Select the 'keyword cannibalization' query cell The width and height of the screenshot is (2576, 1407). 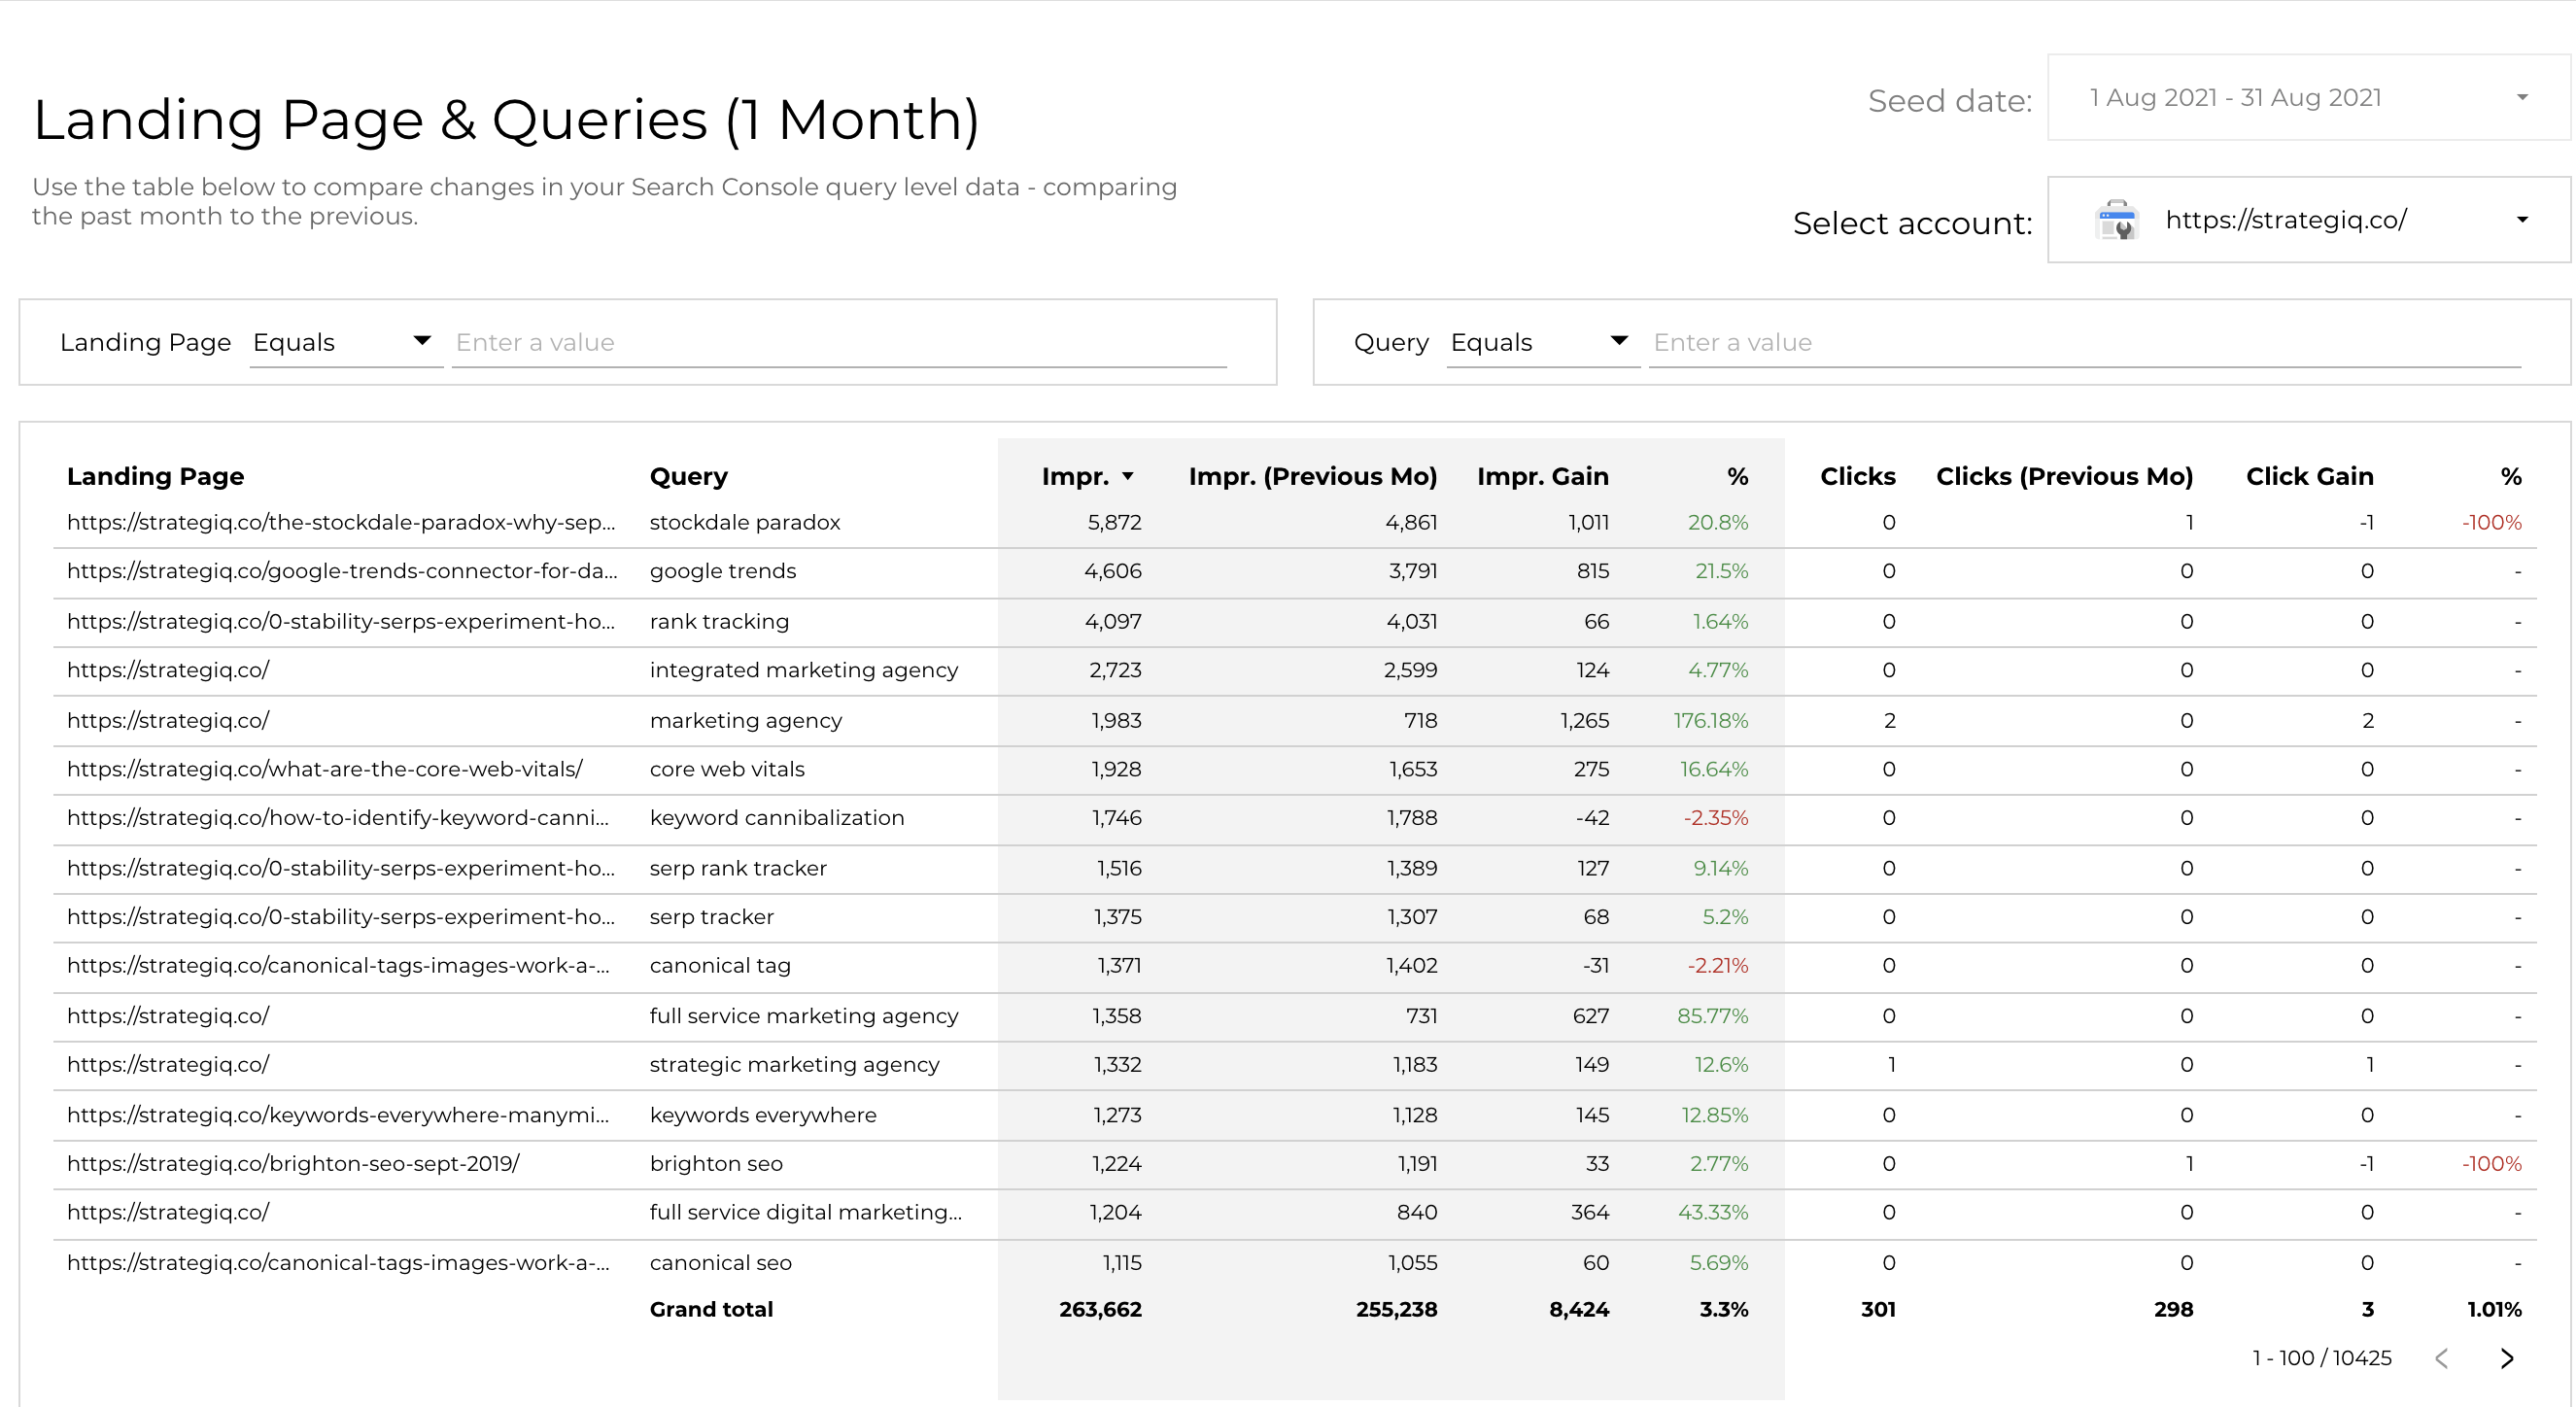coord(777,817)
